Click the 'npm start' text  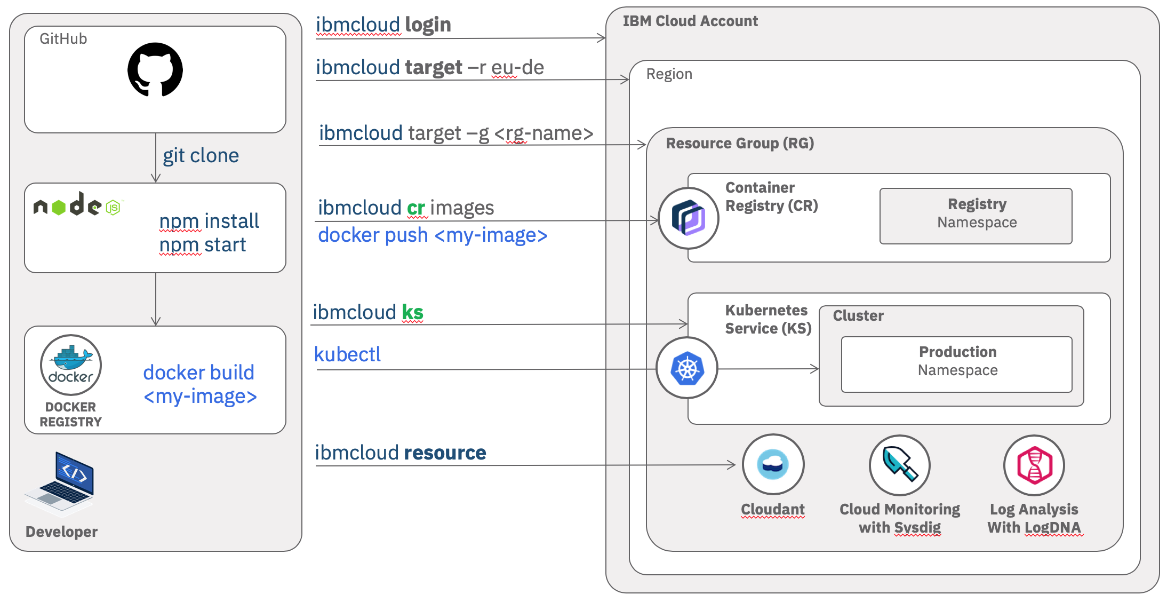[203, 244]
